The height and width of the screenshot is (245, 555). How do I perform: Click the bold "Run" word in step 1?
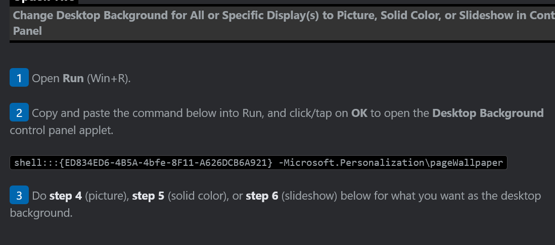coord(73,79)
